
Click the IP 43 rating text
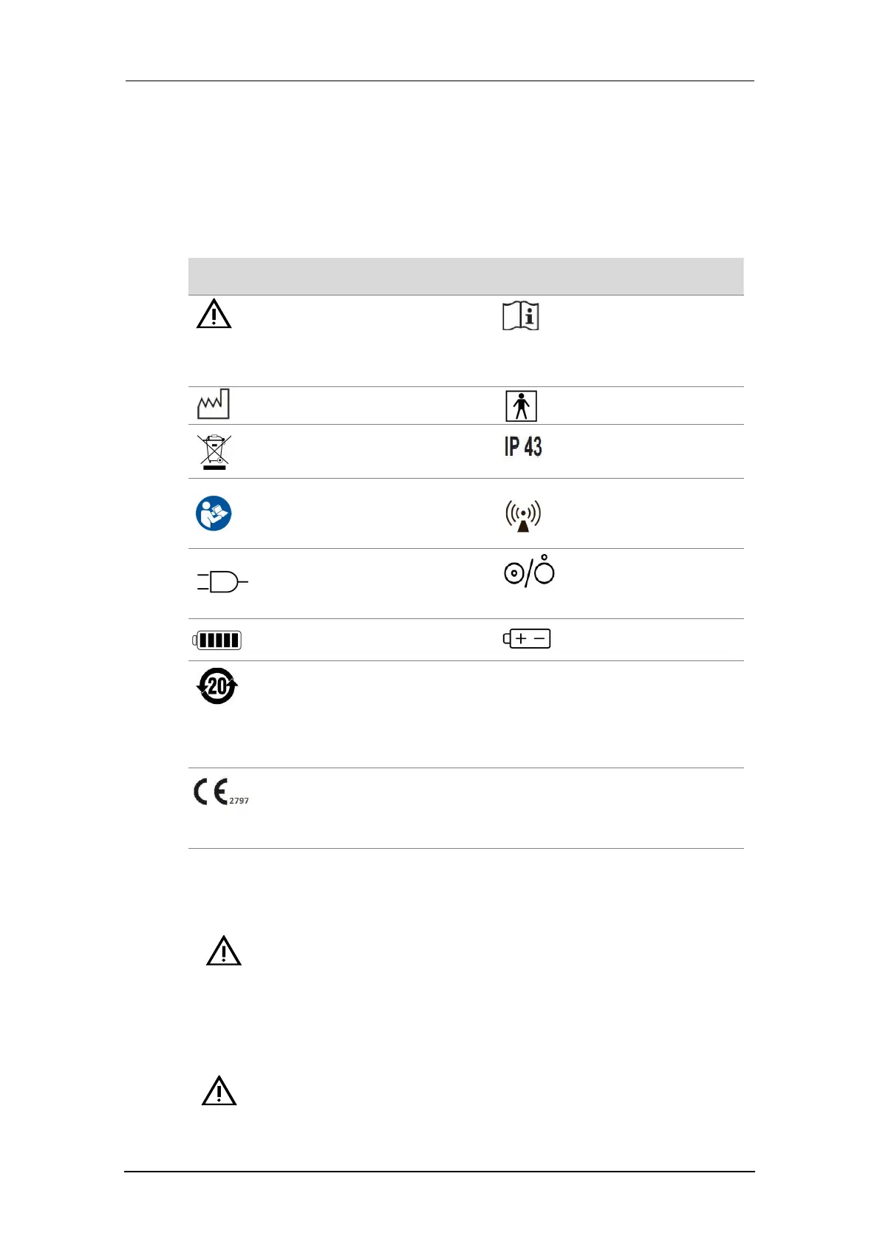(523, 447)
